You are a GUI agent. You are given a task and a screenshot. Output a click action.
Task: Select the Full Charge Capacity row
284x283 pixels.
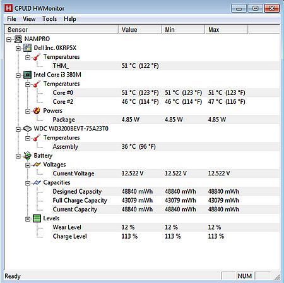pos(165,201)
